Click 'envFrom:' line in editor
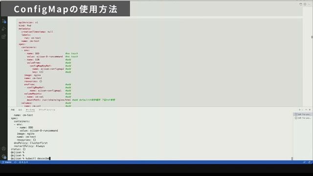 click(x=29, y=85)
